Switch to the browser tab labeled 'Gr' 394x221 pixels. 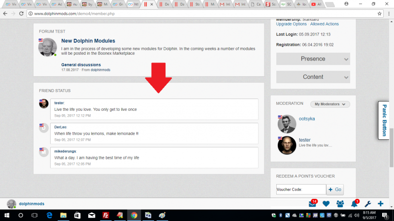[x=118, y=4]
